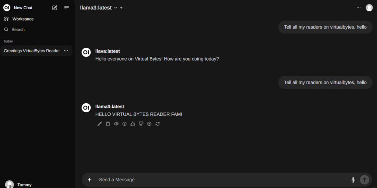The width and height of the screenshot is (377, 188).
Task: Expand the llama3:latest model dropdown
Action: point(116,8)
